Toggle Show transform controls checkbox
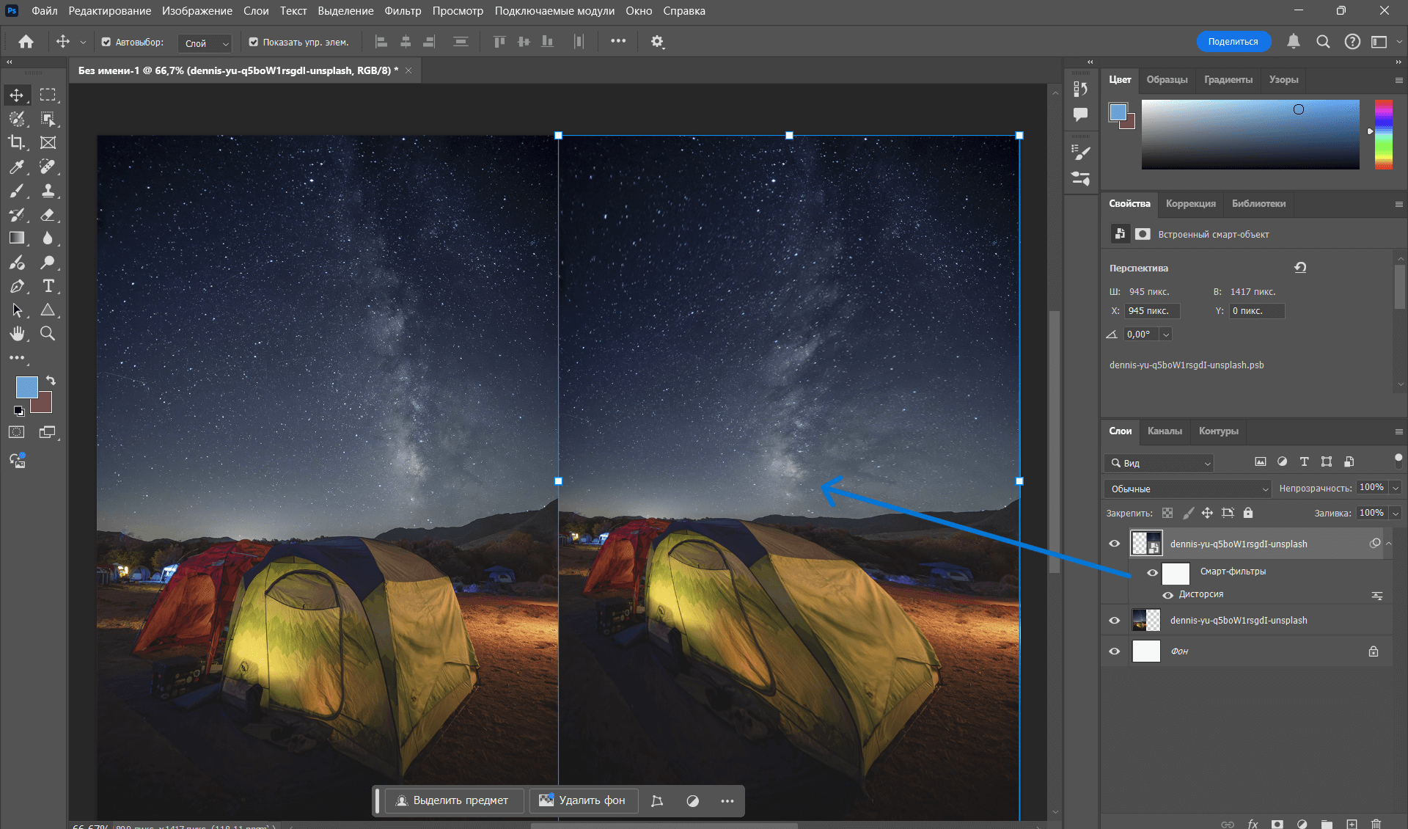Screen dimensions: 1408x829 click(254, 42)
